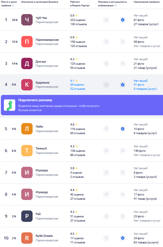Click grey unverified badge for ТанюшА
Viewport: 163px width, 247px height.
[x=123, y=151]
